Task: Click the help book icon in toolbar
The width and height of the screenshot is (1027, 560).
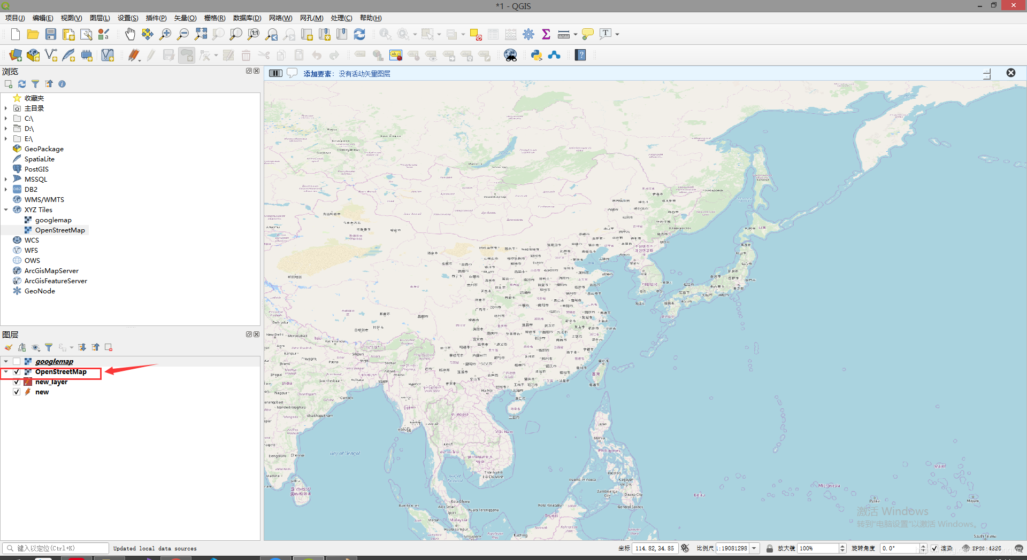Action: click(580, 55)
